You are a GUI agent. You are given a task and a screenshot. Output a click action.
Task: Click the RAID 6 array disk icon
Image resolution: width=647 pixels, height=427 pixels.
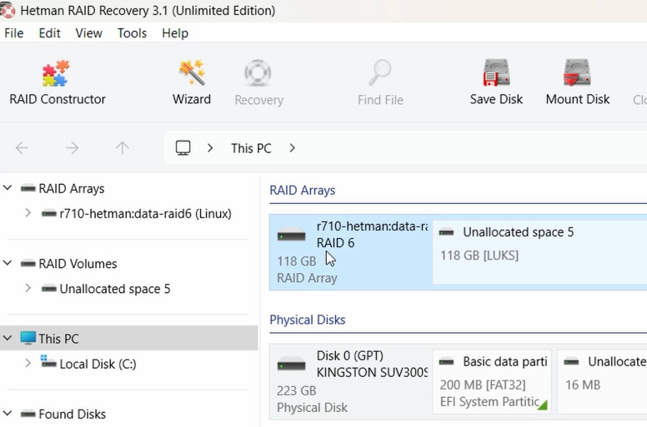291,236
